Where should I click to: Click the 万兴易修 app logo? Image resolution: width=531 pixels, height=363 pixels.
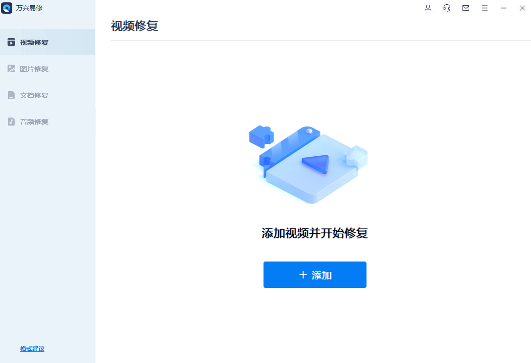coord(7,8)
